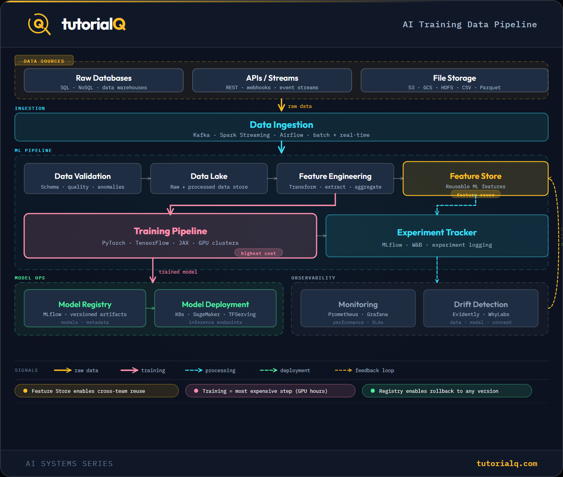Click the 'processing' legend label
The width and height of the screenshot is (563, 477).
pyautogui.click(x=220, y=370)
